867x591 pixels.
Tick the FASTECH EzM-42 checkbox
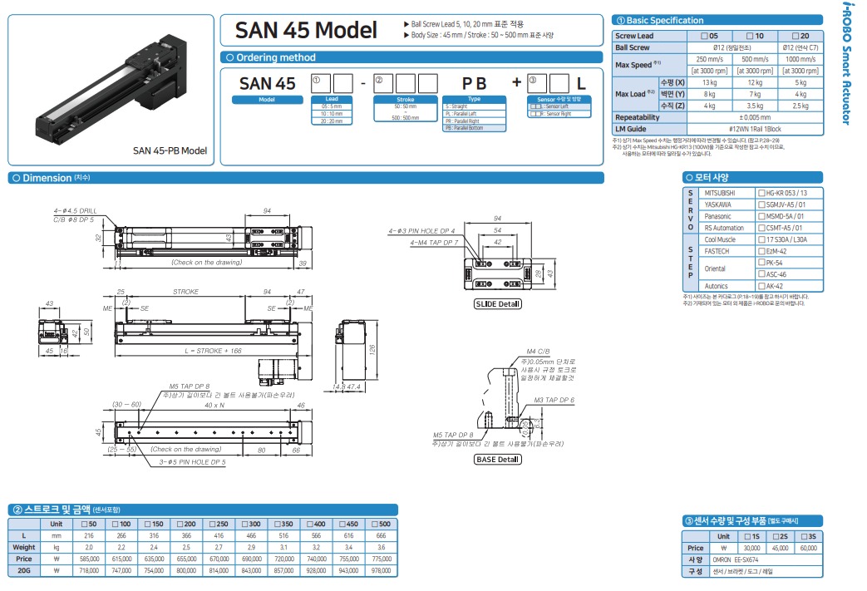(x=762, y=251)
